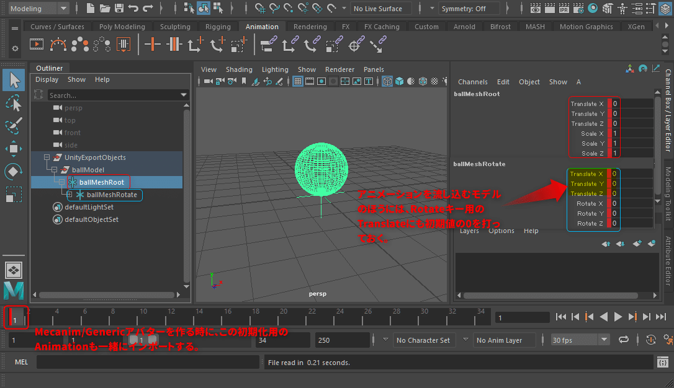Toggle the Auto Keyframe icon
Screen dimensions: 674x388
tap(651, 340)
